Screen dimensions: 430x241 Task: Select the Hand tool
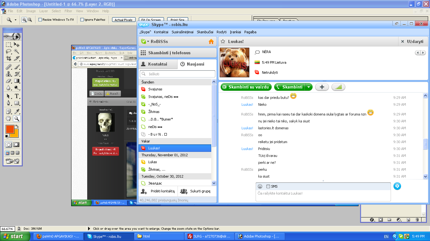[x=8, y=119]
